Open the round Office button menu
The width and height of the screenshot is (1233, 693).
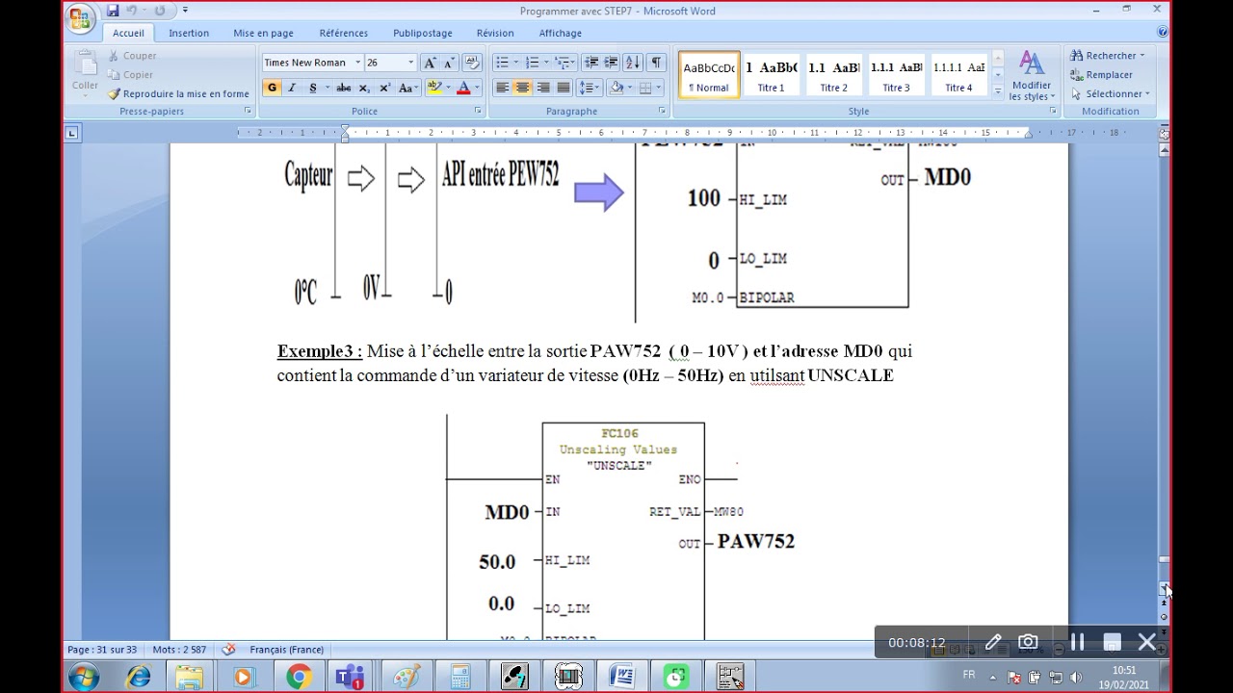pyautogui.click(x=82, y=16)
